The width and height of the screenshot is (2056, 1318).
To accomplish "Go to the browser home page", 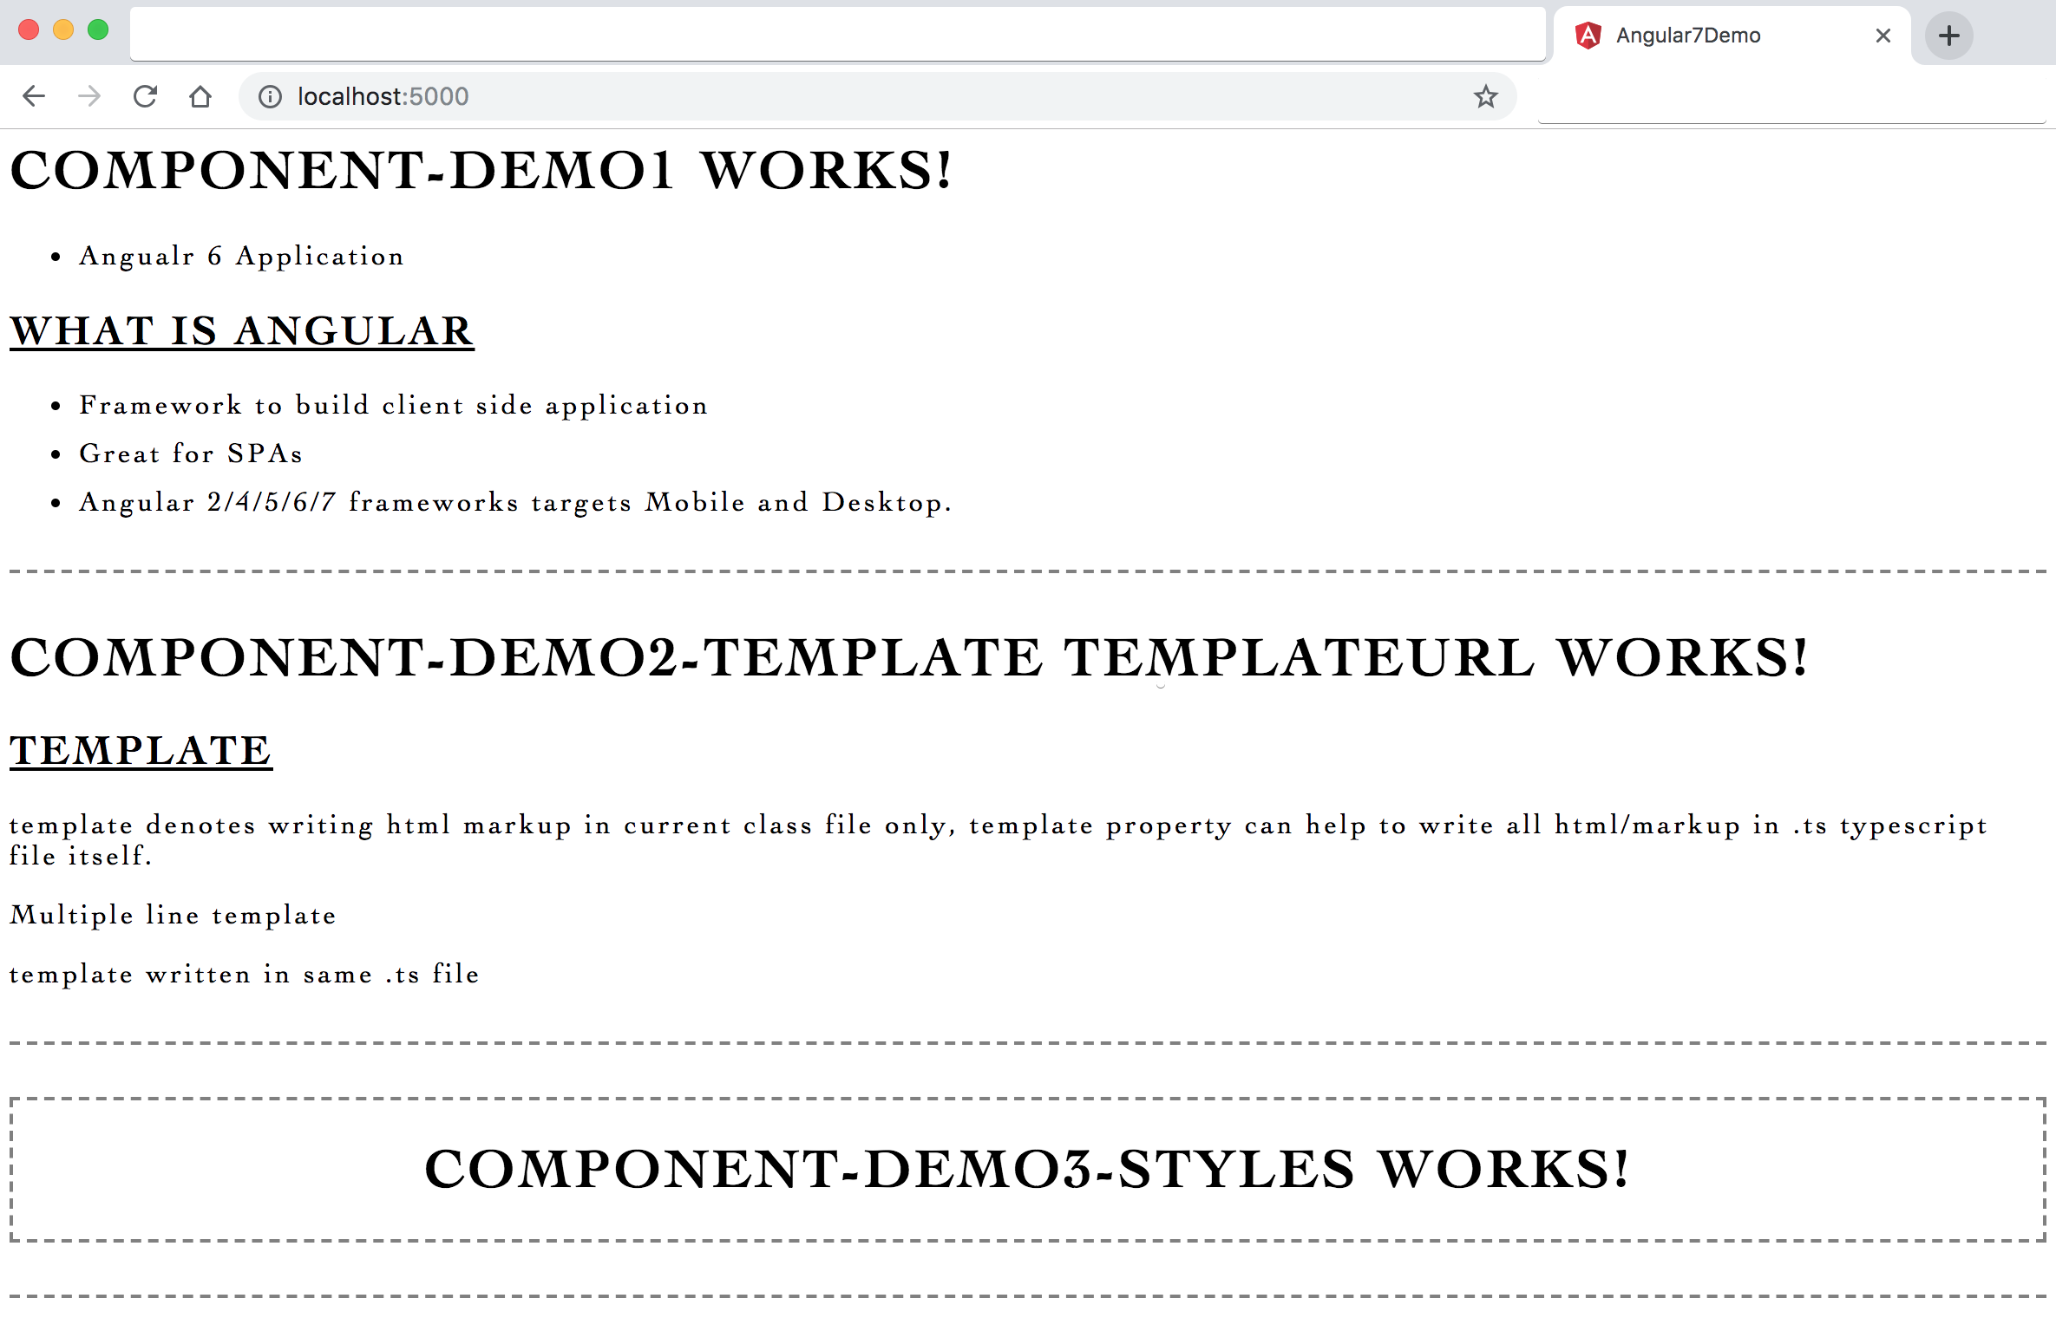I will [x=200, y=96].
